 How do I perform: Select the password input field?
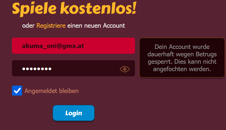click(73, 68)
